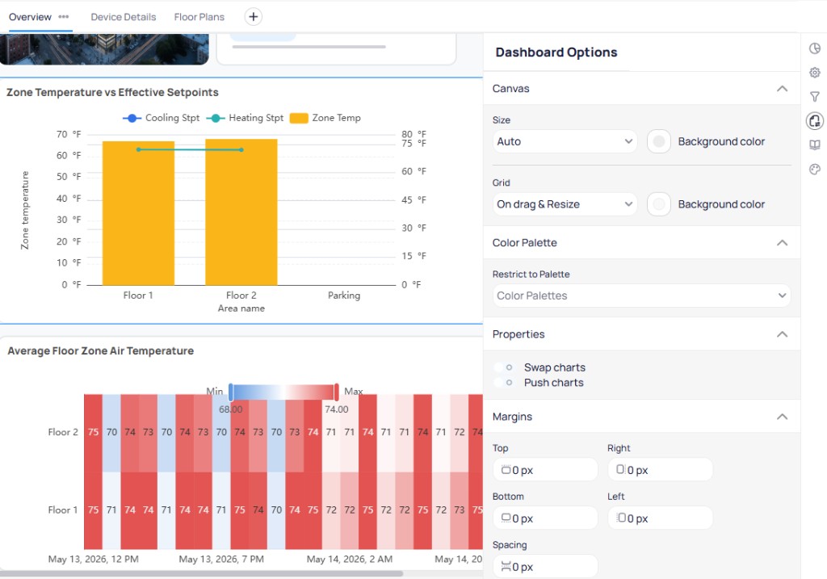Collapse the Color Palette section
Image resolution: width=827 pixels, height=579 pixels.
782,243
